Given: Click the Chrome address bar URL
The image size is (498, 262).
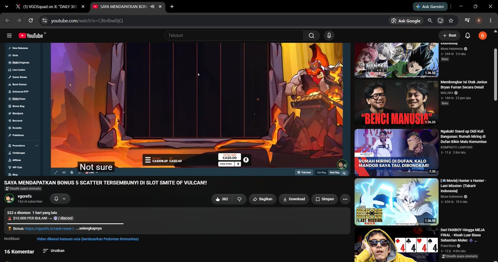Looking at the screenshot, I should click(87, 20).
